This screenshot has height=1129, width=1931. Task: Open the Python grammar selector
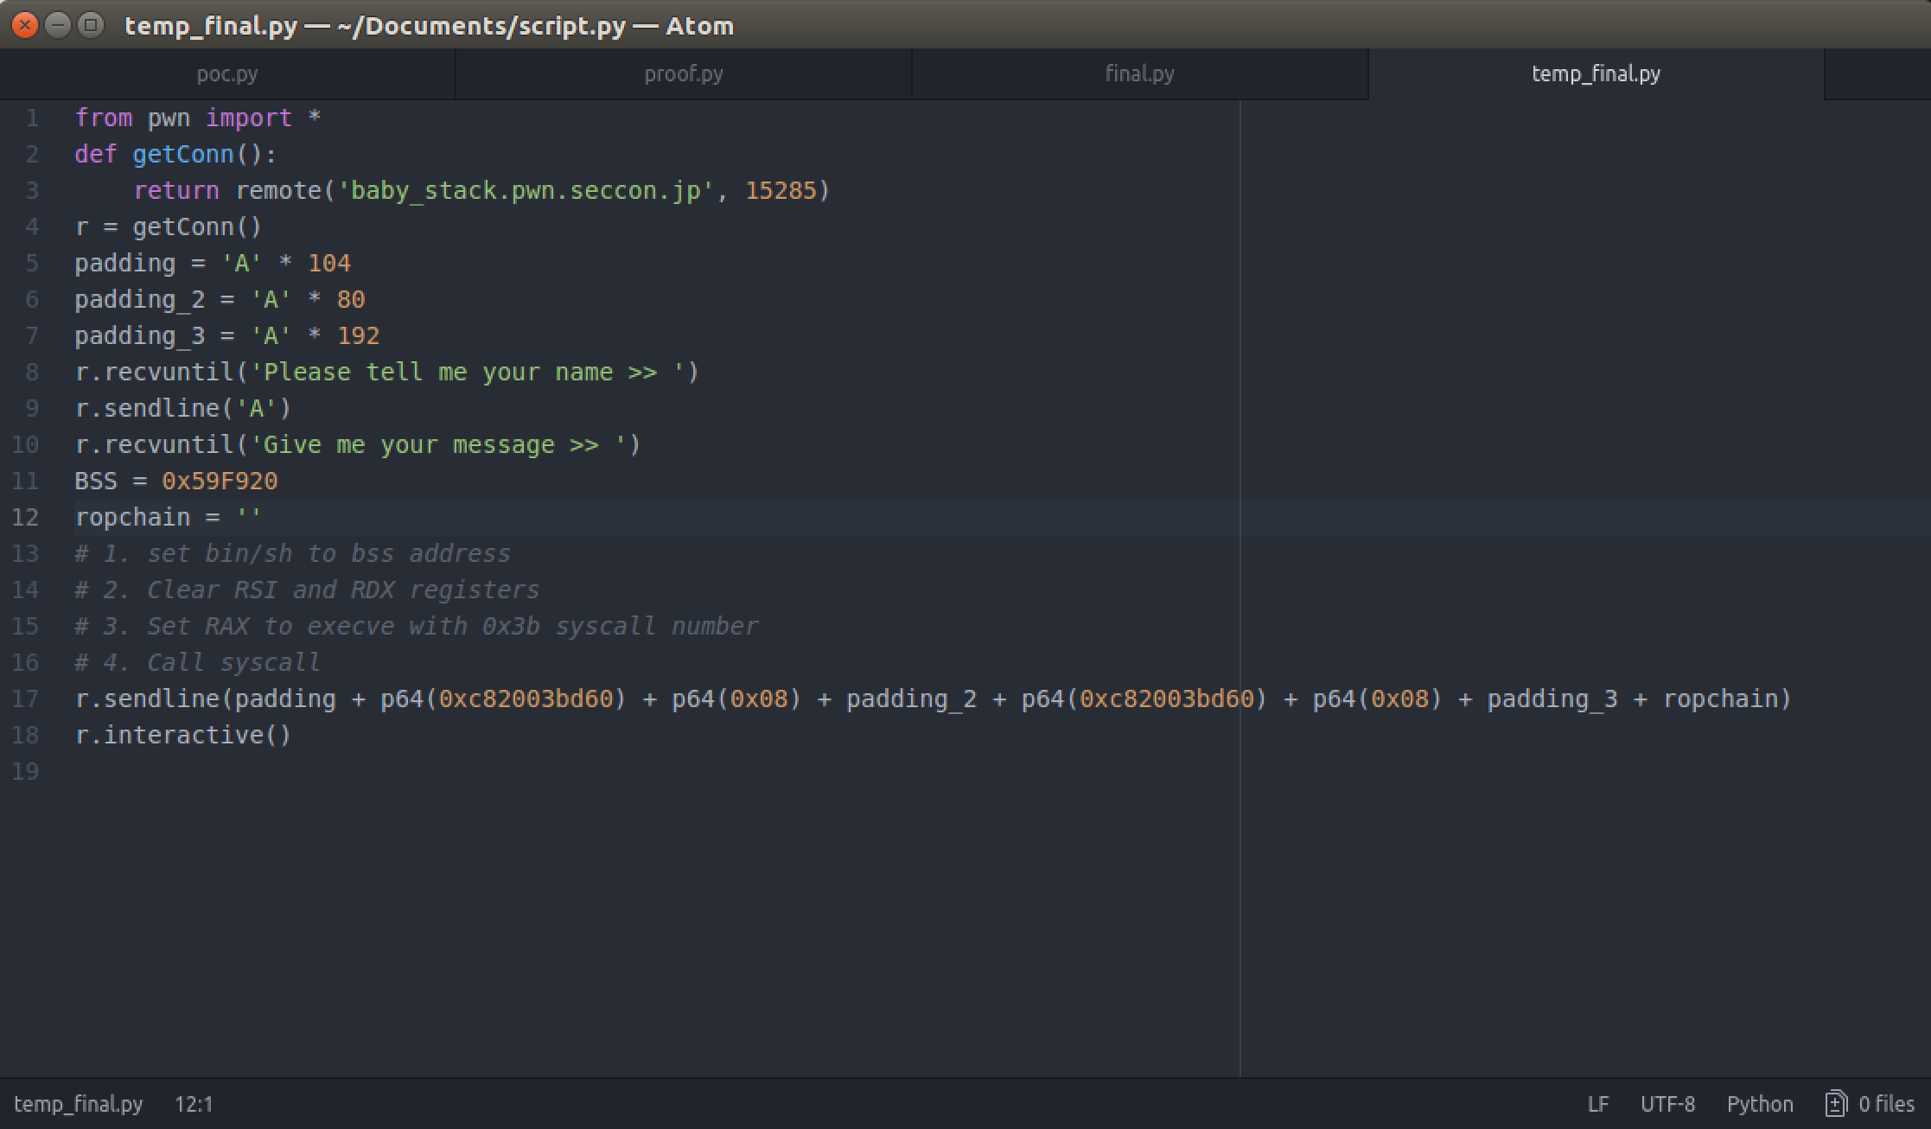[x=1759, y=1104]
